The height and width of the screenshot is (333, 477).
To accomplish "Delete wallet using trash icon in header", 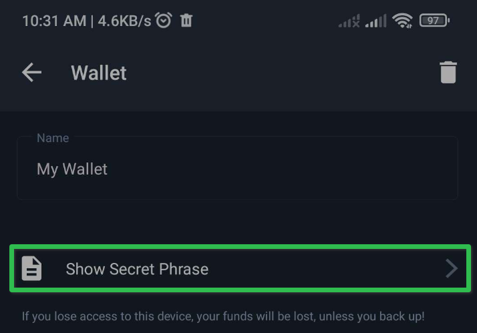I will [x=448, y=72].
